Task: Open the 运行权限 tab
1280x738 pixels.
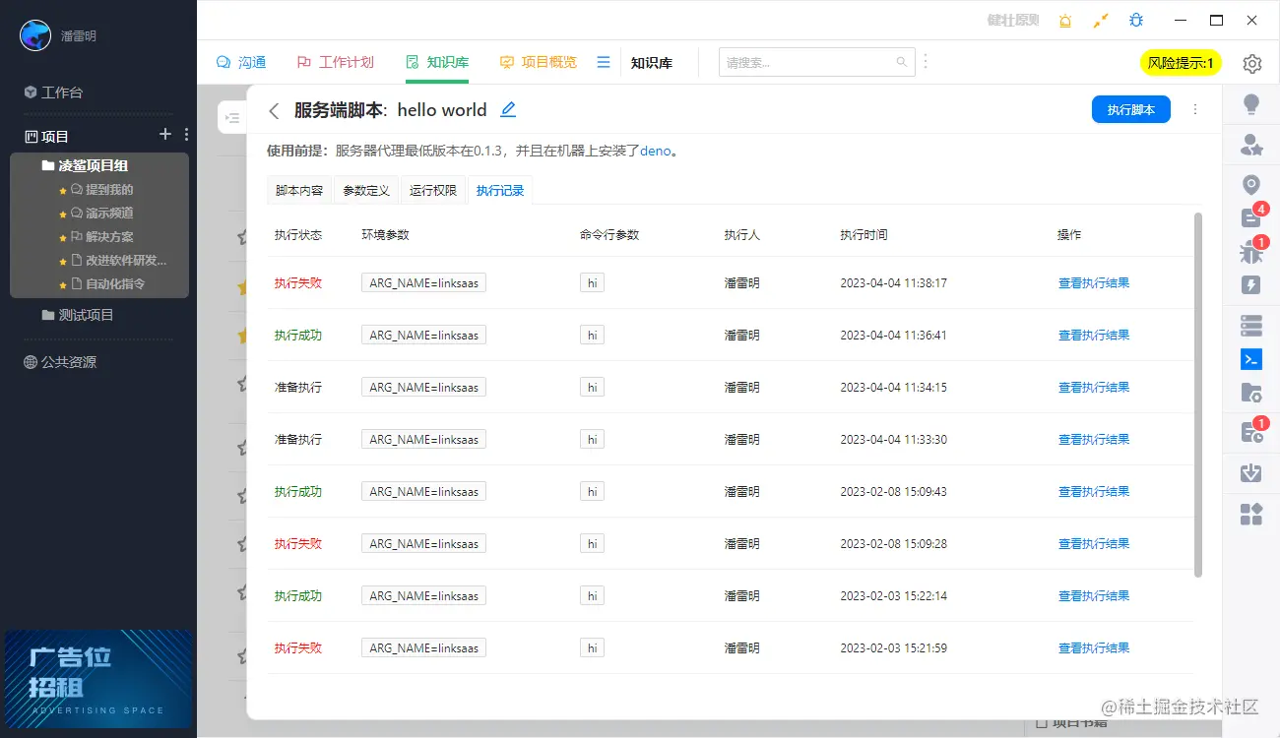Action: pos(433,190)
